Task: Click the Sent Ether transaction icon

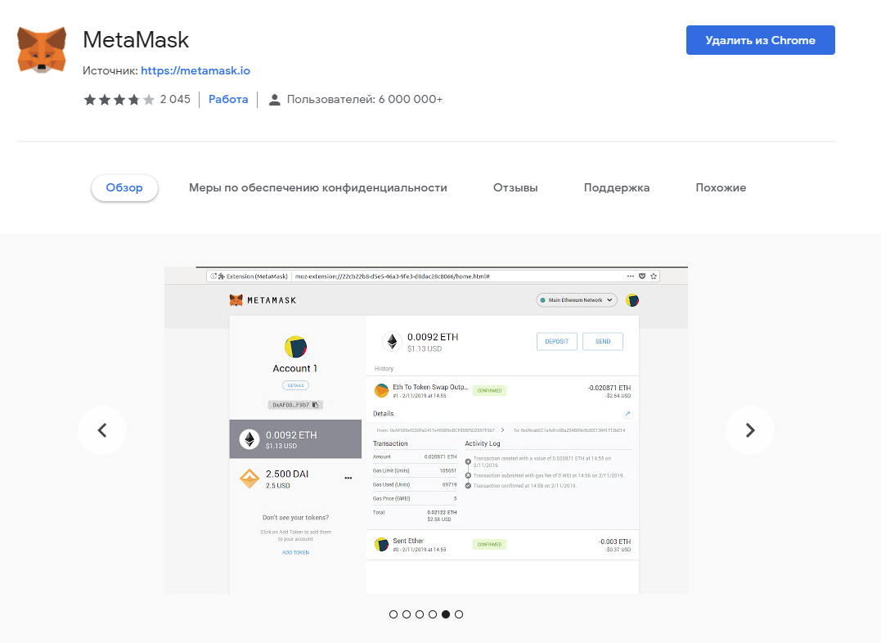Action: [x=381, y=545]
